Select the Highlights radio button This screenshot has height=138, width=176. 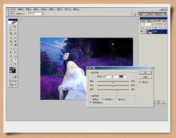coord(117,99)
